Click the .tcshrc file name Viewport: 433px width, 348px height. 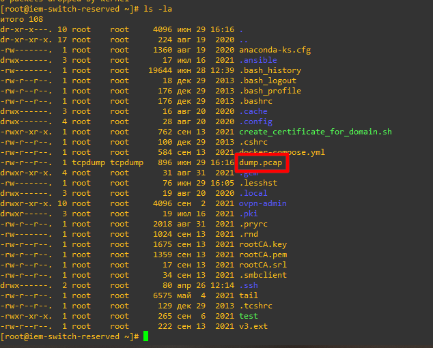coord(255,306)
